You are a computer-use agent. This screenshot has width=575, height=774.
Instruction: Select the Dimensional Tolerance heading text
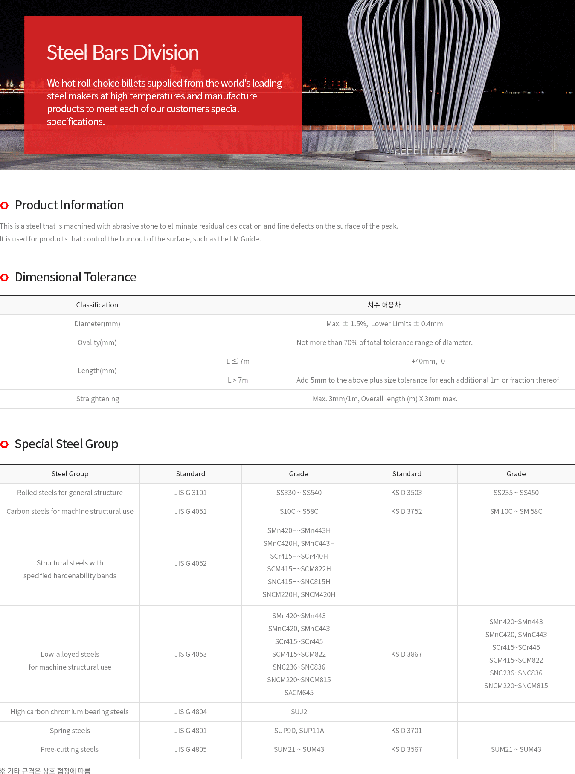coord(76,277)
